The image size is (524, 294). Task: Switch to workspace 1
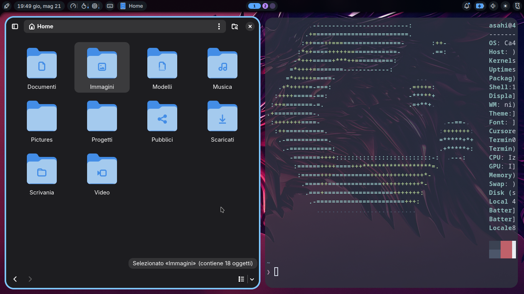(x=254, y=6)
